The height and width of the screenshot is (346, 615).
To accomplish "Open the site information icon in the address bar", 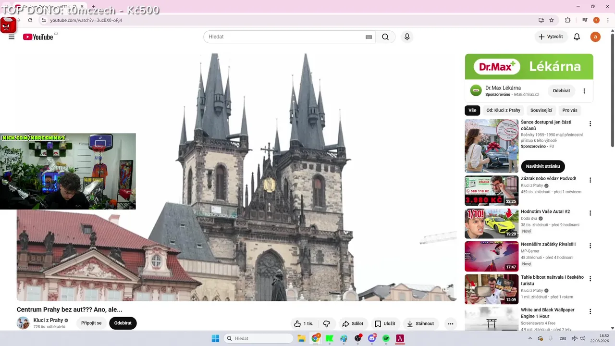I will pos(44,20).
